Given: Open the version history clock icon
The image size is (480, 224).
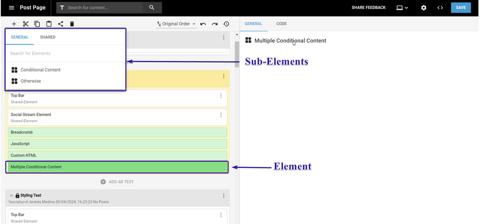Looking at the screenshot, I should [226, 24].
